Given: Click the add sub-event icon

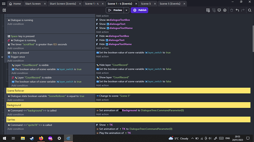Looking at the screenshot, I should (x=214, y=10).
